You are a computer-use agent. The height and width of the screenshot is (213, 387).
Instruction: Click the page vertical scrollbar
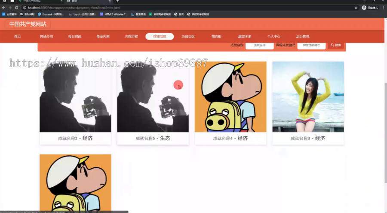pyautogui.click(x=386, y=133)
